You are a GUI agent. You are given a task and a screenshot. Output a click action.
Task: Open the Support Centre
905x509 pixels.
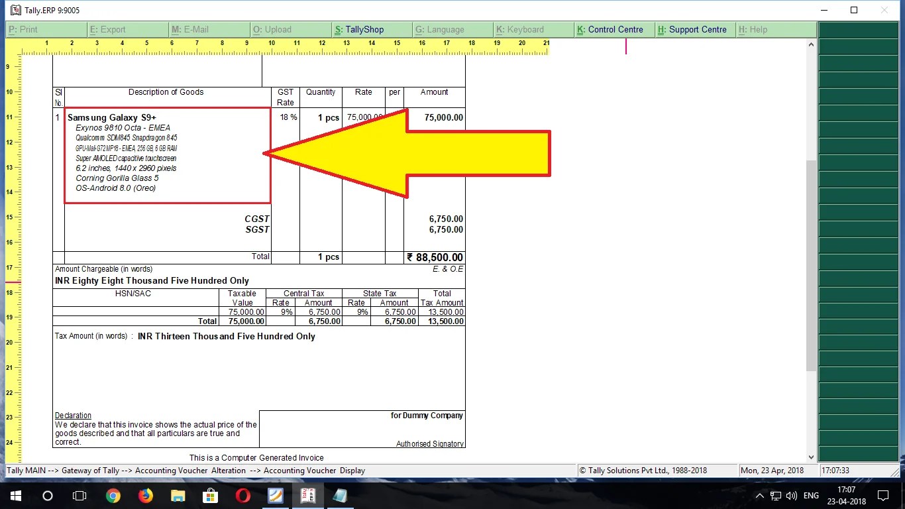[x=694, y=29]
